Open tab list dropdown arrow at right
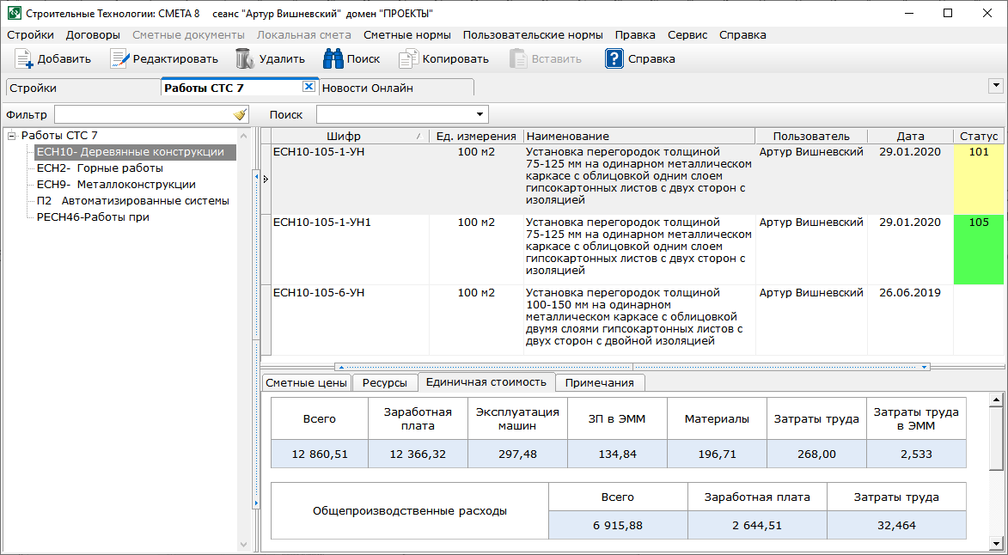 click(996, 86)
